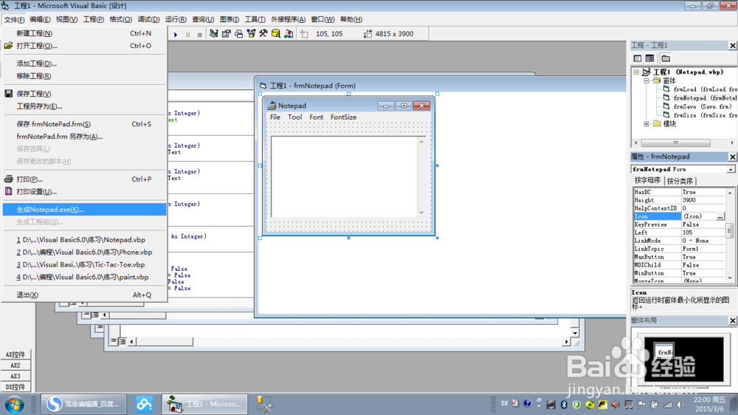Choose 打开工程 from the File menu
Viewport: 738px width, 415px height.
click(x=84, y=46)
